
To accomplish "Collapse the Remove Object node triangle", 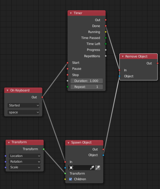I will pyautogui.click(x=122, y=57).
